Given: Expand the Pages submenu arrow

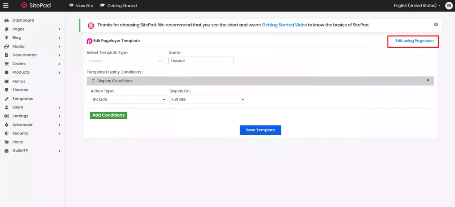Looking at the screenshot, I should (59, 29).
